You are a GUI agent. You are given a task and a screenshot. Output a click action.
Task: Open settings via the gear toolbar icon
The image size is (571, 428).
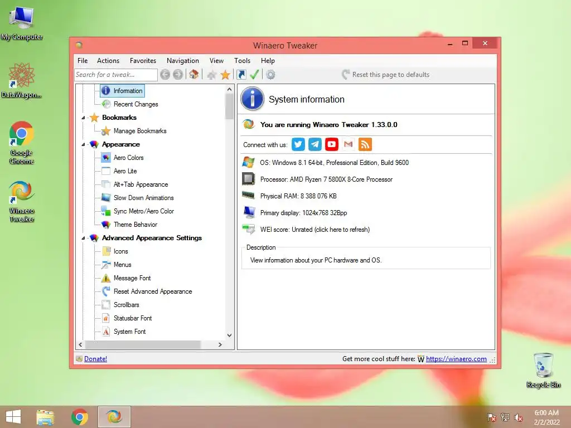click(x=270, y=75)
